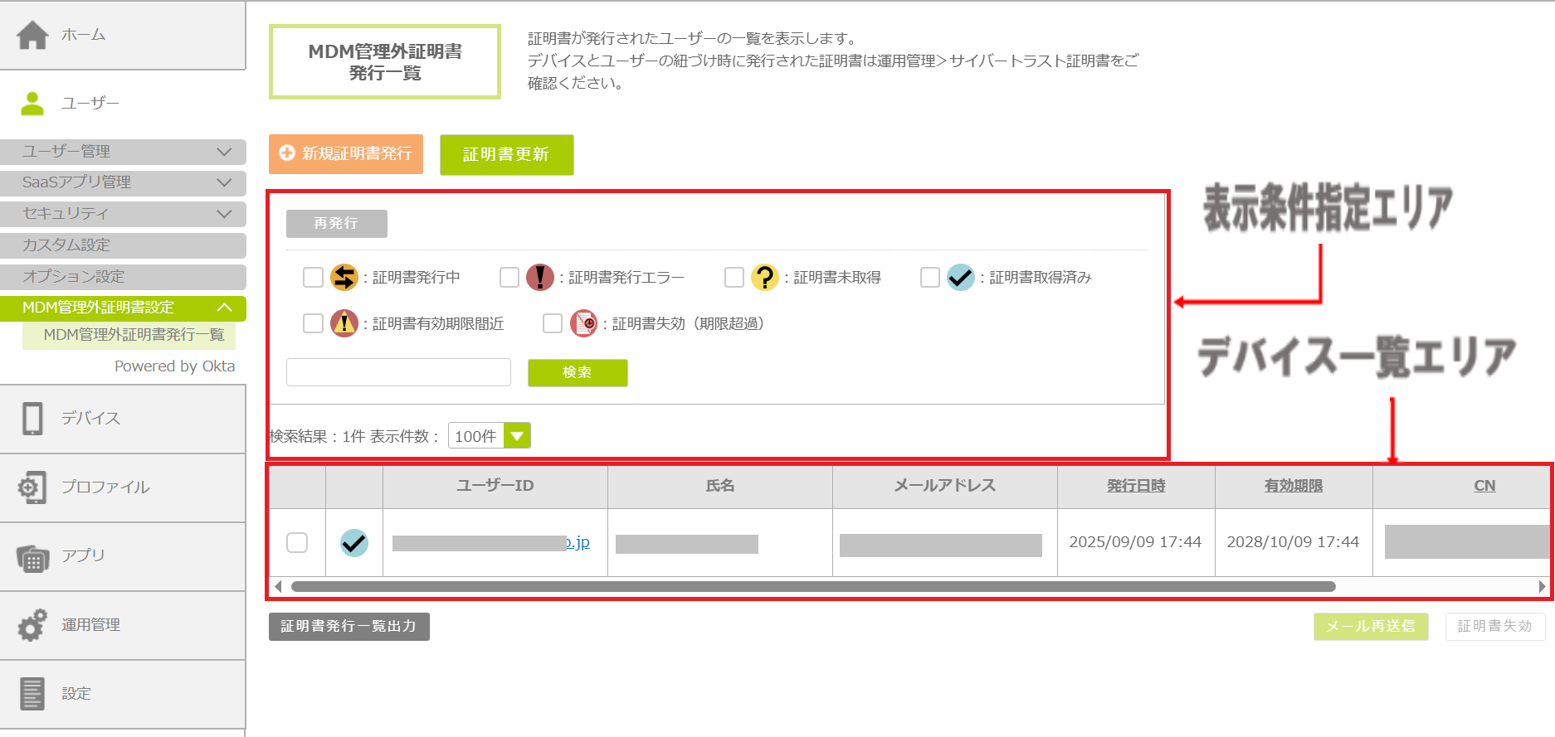Click the 新規証明書発行 button

(x=346, y=154)
